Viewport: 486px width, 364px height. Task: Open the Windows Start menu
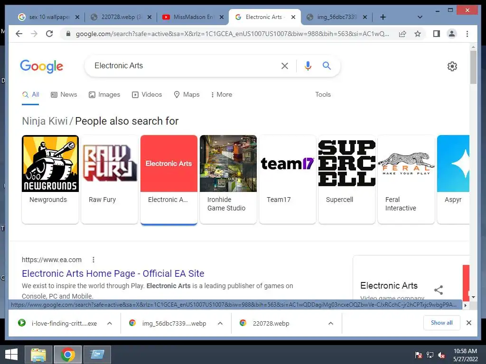tap(11, 355)
